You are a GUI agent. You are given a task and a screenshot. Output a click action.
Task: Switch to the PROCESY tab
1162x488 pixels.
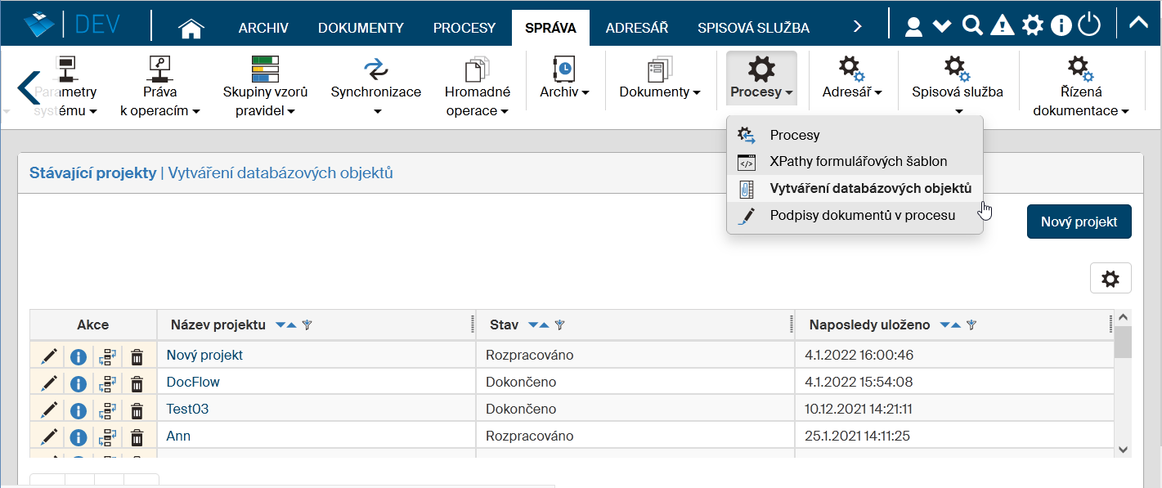(x=464, y=28)
